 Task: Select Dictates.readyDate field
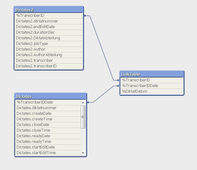click(x=48, y=136)
